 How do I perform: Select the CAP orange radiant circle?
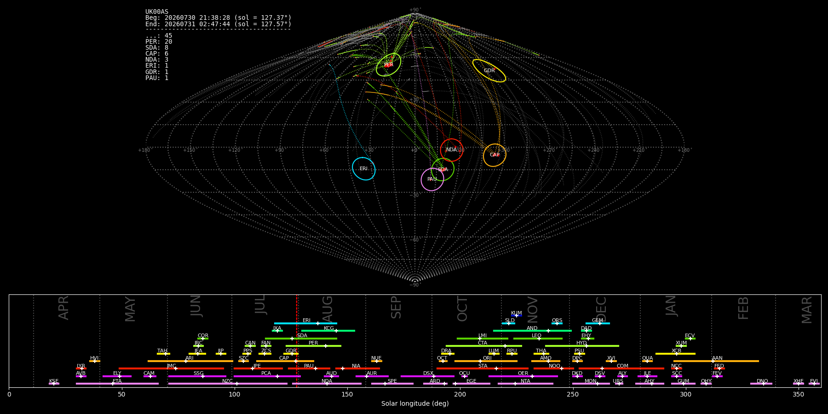click(494, 155)
